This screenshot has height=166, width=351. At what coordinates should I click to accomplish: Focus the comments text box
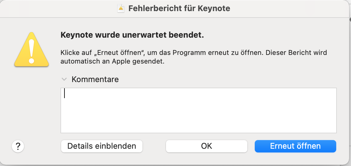pyautogui.click(x=198, y=110)
